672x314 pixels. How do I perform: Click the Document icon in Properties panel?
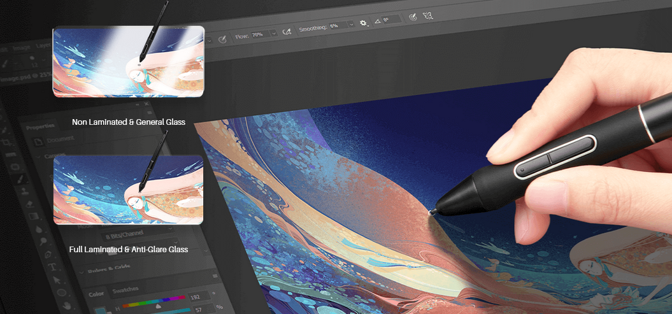click(38, 142)
